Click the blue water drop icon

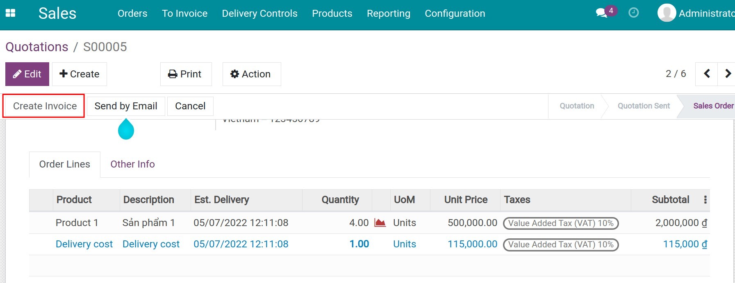pyautogui.click(x=126, y=129)
